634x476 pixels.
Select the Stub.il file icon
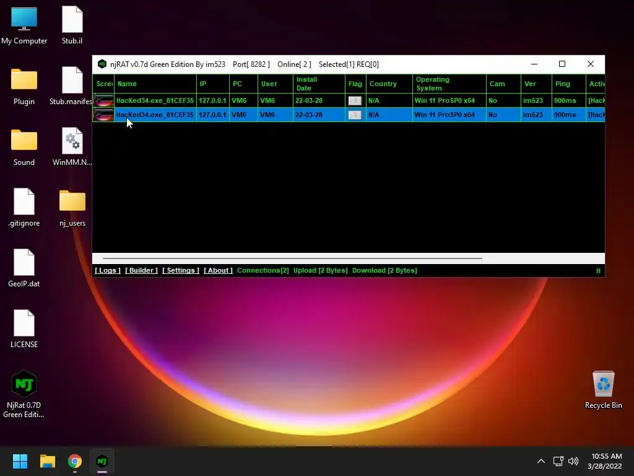pyautogui.click(x=72, y=25)
